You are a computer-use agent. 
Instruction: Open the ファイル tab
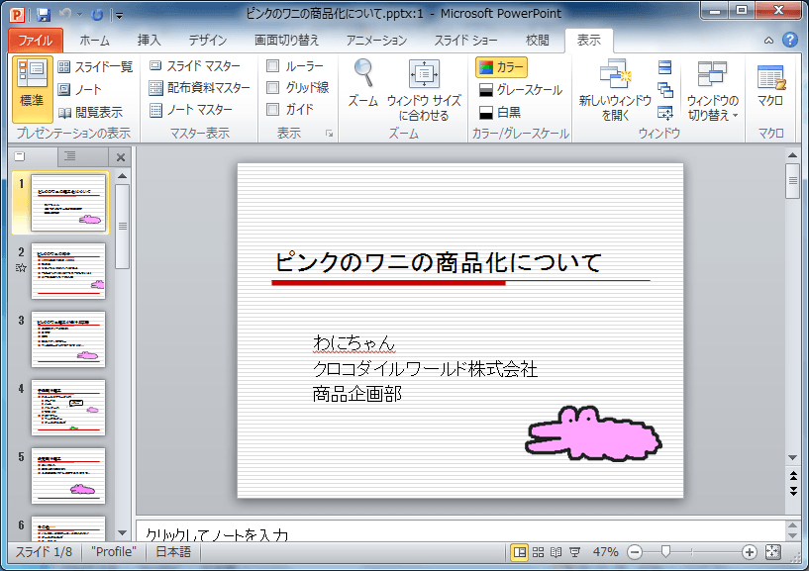click(36, 41)
